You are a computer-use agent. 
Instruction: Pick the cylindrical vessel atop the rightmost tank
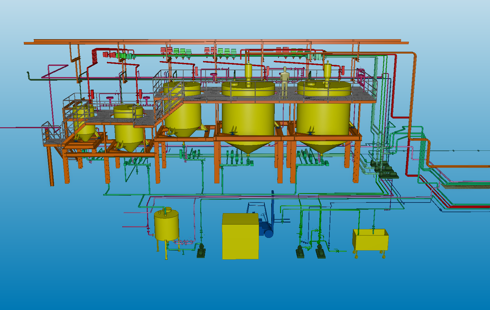(327, 72)
